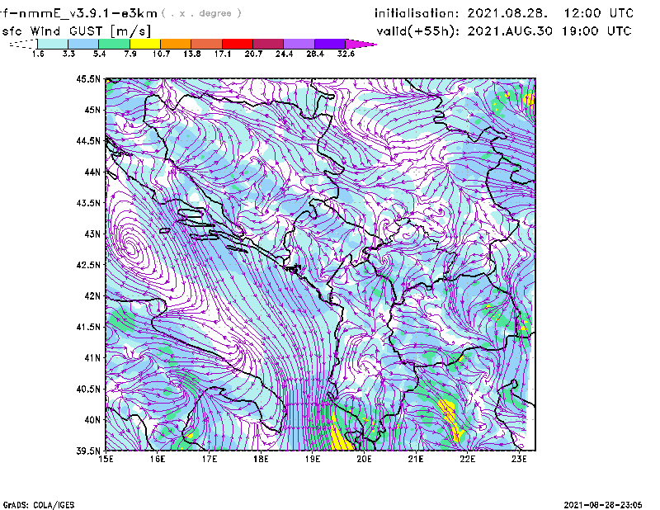Click the 16E longitude label
The height and width of the screenshot is (510, 660).
click(x=158, y=459)
